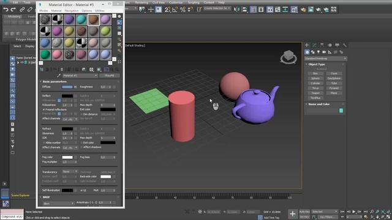Toggle the Angle Snap icon

175,10
